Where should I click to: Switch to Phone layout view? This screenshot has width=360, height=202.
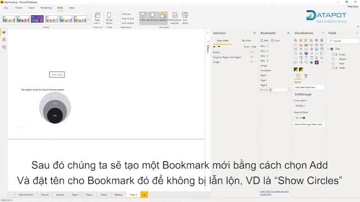click(109, 18)
